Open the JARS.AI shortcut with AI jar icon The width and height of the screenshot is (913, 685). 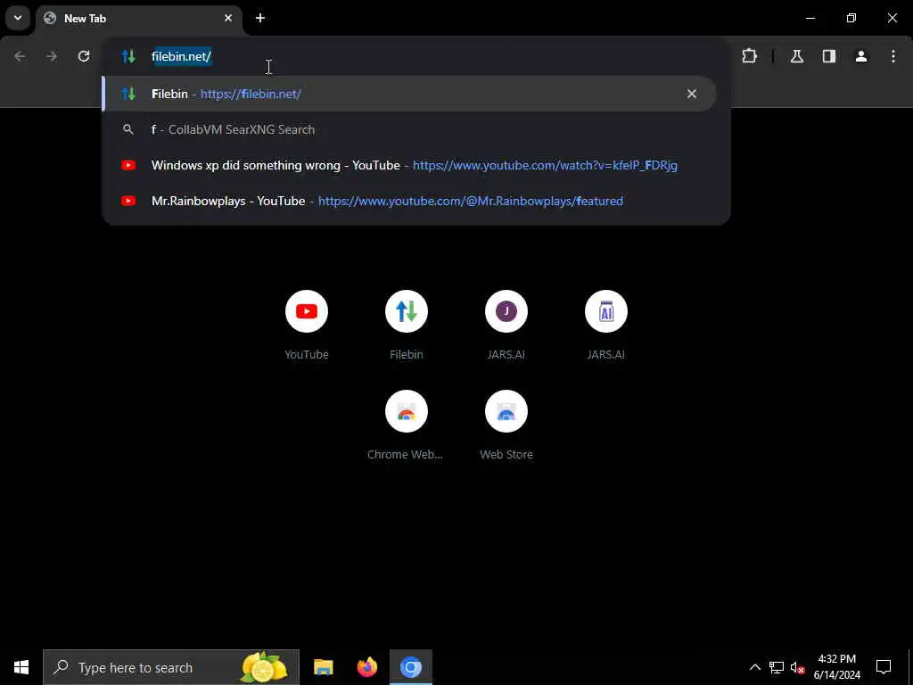tap(606, 325)
